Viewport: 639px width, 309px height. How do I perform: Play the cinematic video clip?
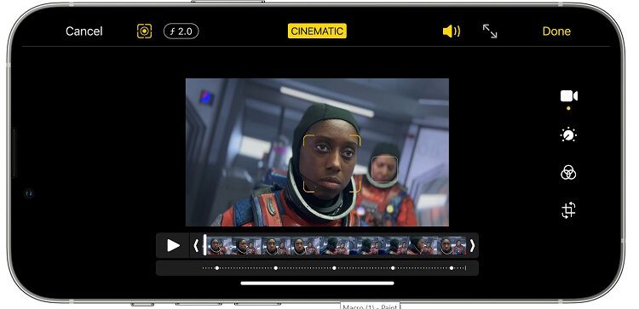(173, 245)
